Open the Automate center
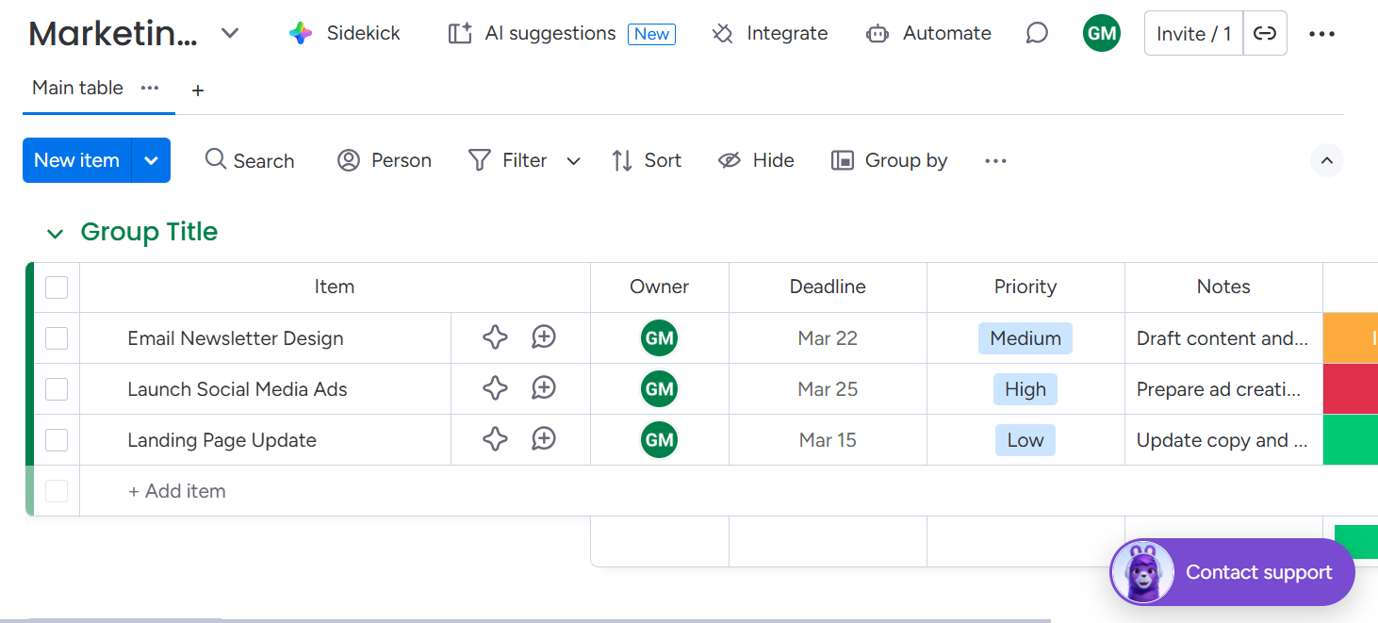 (928, 33)
